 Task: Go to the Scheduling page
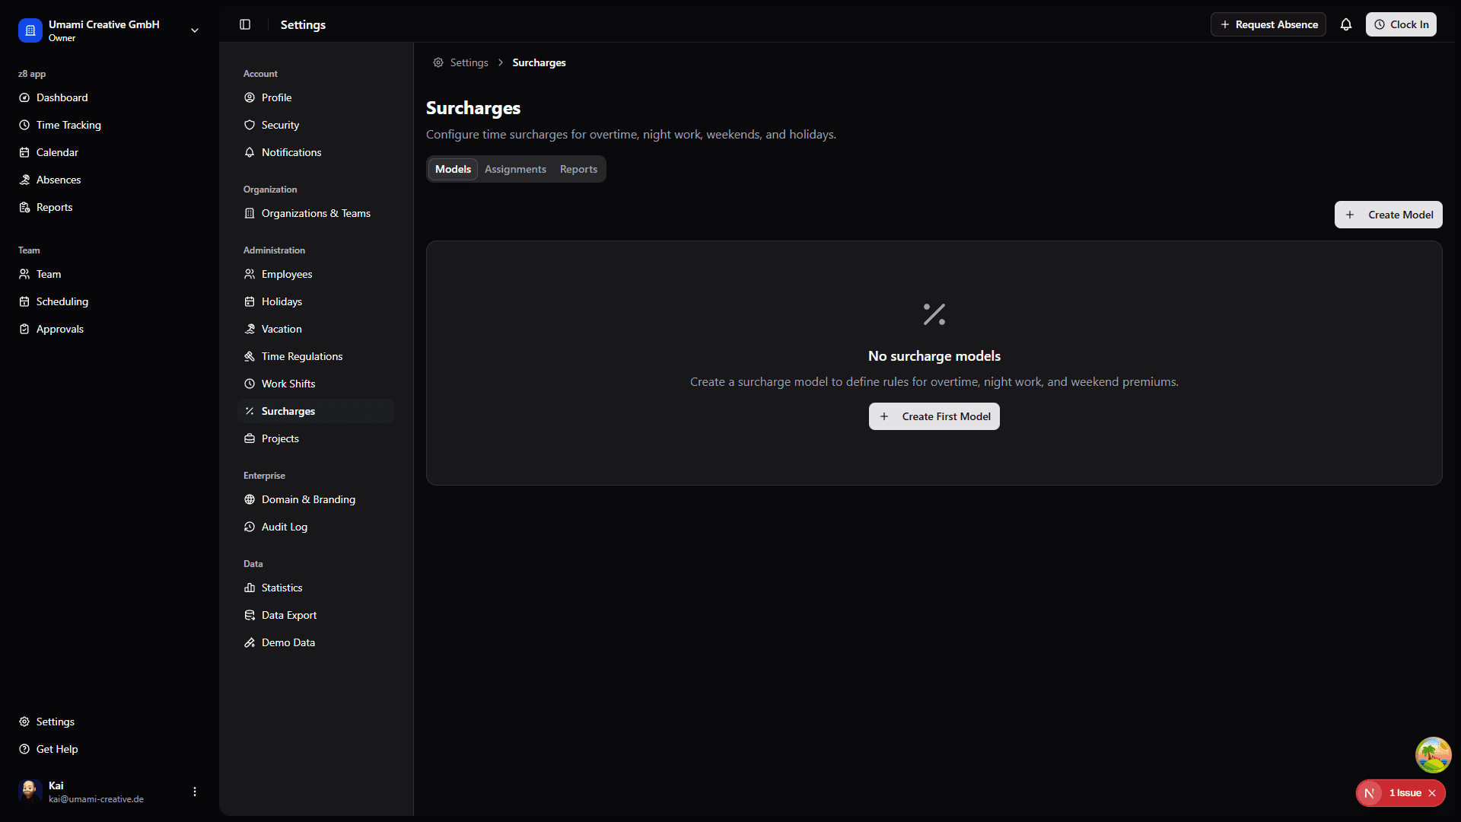62,301
